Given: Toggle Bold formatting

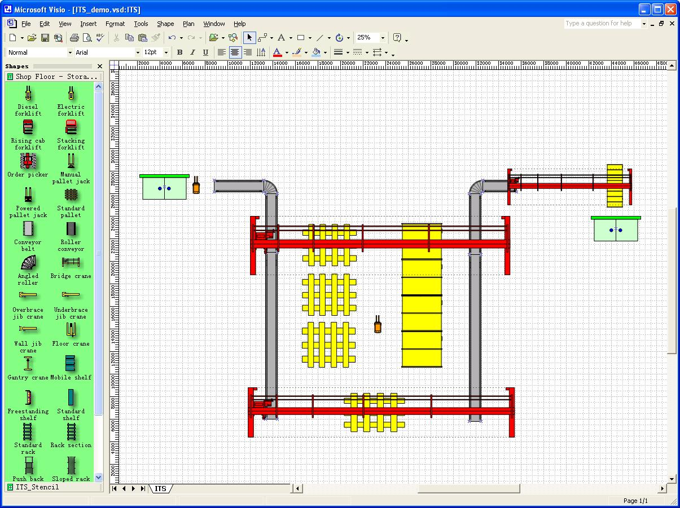Looking at the screenshot, I should point(180,52).
